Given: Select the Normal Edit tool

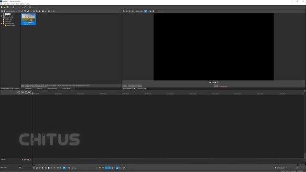Looking at the screenshot, I should pyautogui.click(x=64, y=168).
